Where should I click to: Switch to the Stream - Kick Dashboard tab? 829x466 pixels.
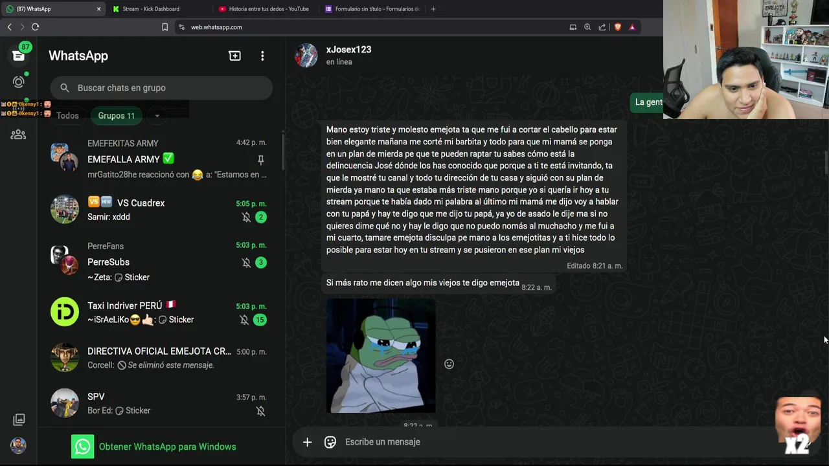(151, 9)
